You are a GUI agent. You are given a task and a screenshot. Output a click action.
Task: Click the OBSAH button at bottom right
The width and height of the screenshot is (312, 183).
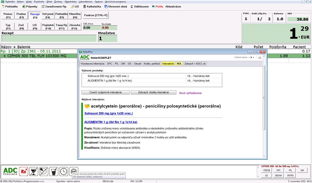[278, 176]
